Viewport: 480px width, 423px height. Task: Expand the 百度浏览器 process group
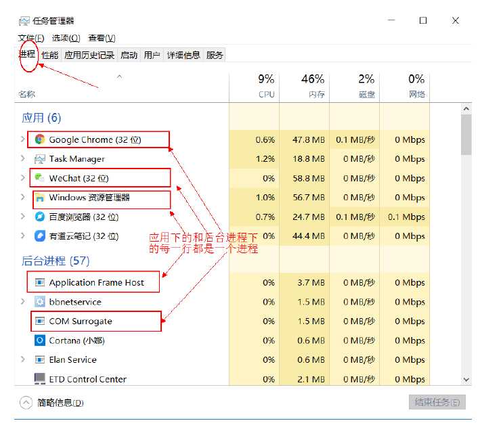[22, 217]
